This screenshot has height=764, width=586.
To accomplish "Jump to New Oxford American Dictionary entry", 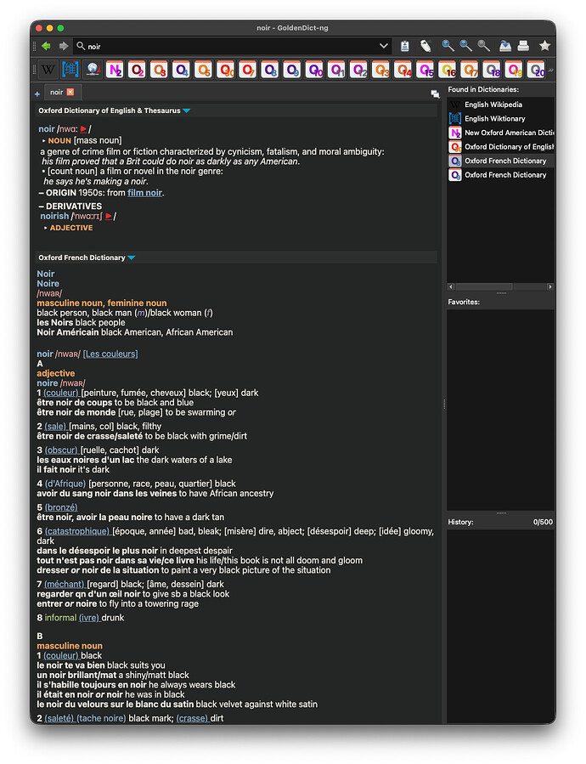I will [501, 133].
